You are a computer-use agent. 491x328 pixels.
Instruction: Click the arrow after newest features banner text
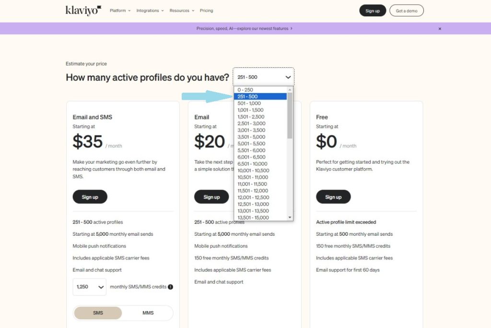point(292,28)
